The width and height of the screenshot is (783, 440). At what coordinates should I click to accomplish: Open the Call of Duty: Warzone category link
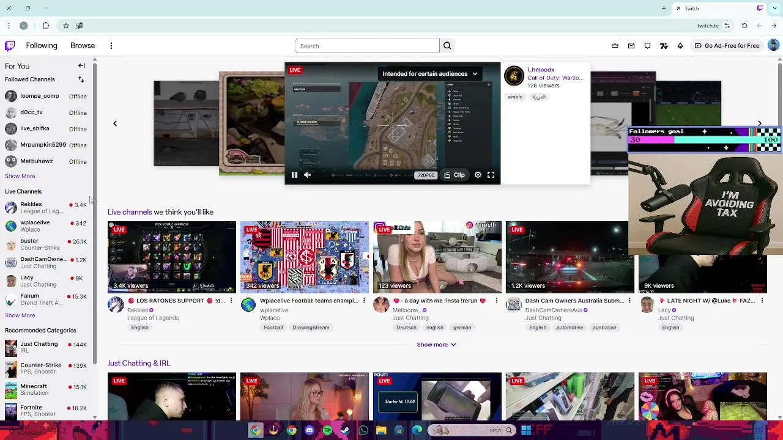[x=555, y=78]
